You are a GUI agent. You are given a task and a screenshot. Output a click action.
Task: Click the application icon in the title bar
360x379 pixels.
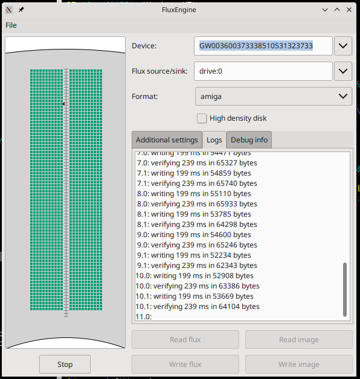point(9,10)
